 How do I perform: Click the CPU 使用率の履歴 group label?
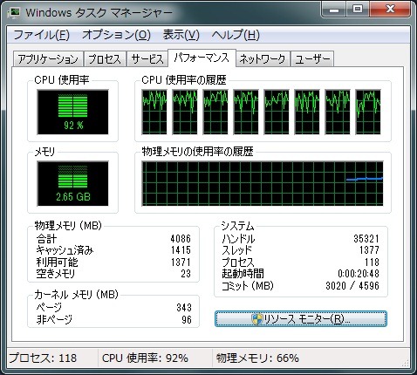coord(184,80)
